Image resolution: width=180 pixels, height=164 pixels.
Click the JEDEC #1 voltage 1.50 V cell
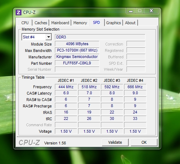pos(66,131)
